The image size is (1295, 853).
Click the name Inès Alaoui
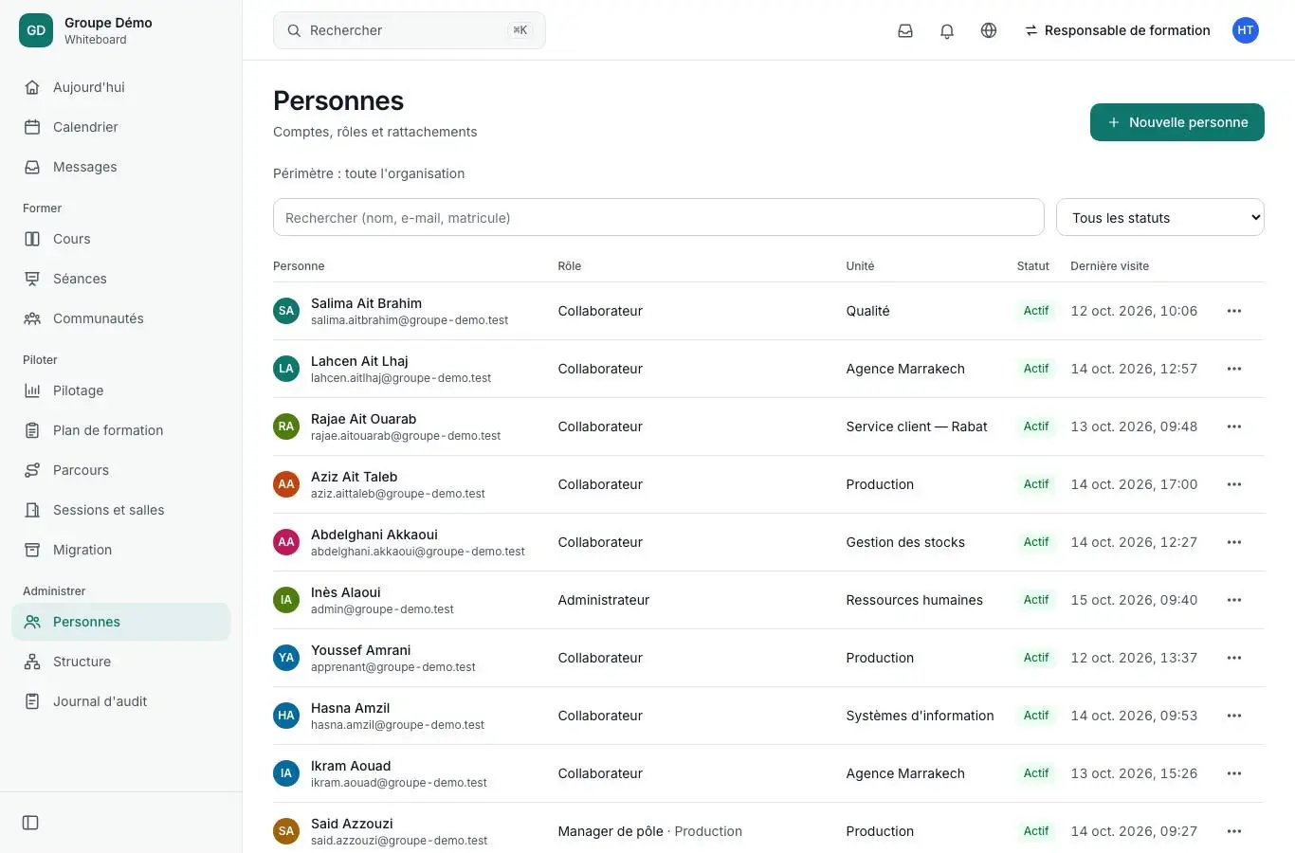click(x=346, y=592)
